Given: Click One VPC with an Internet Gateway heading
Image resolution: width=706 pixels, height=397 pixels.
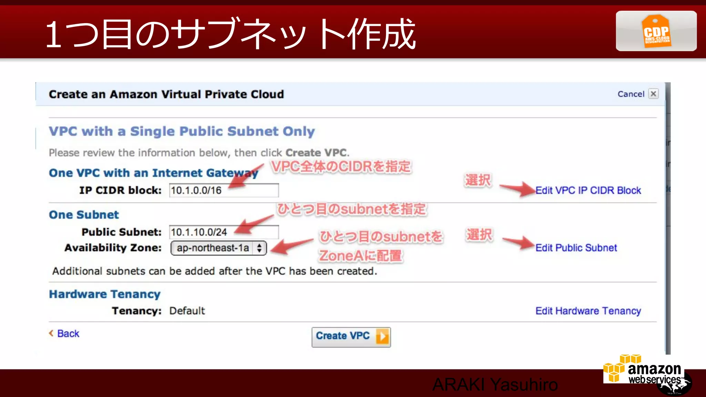Looking at the screenshot, I should pos(153,173).
